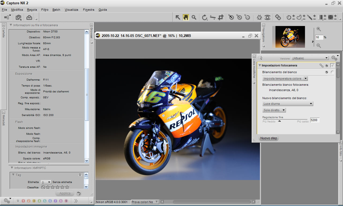Open the Luce diurna dropdown
Screen dimensions: 343x206
(288, 104)
